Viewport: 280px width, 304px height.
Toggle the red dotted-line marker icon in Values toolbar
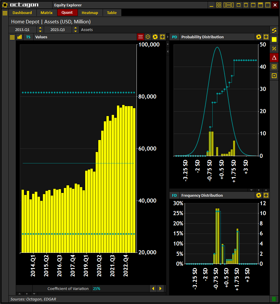point(140,37)
